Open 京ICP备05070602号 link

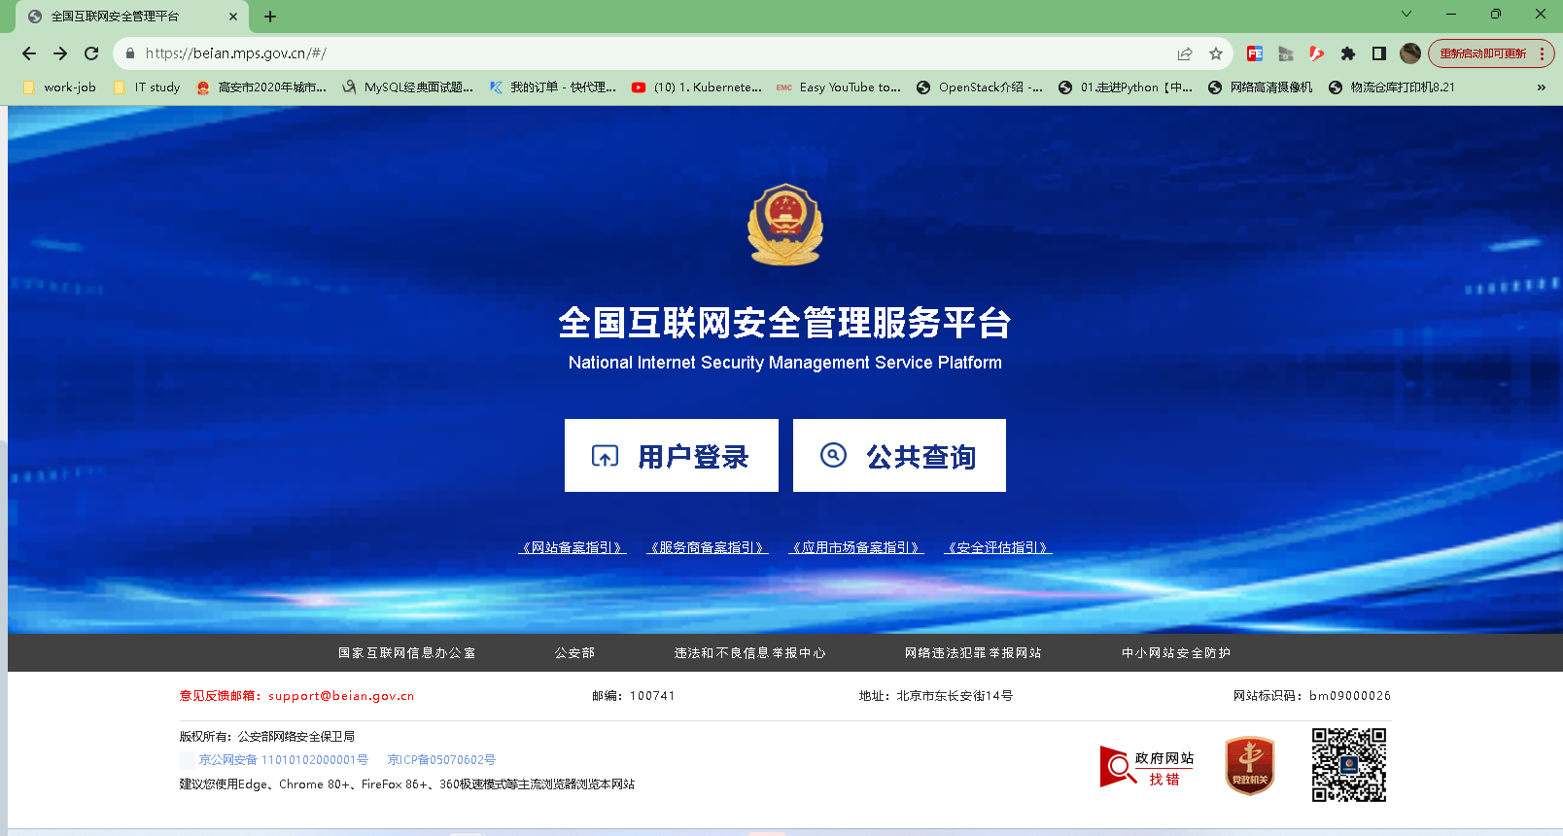click(441, 760)
